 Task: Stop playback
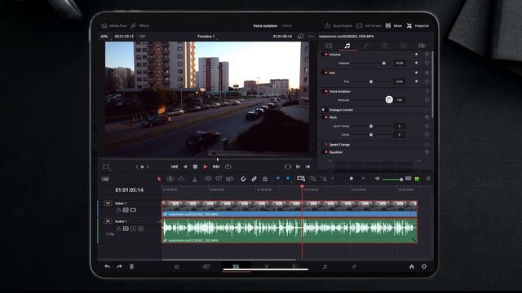coord(195,166)
